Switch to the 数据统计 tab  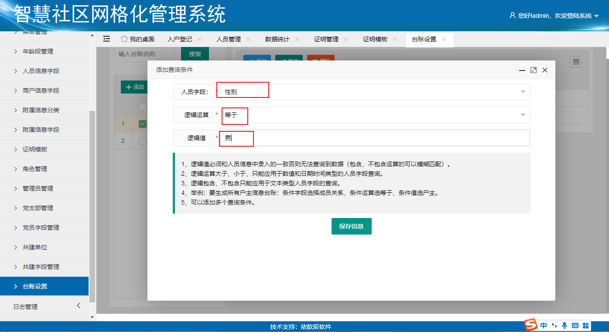(x=277, y=39)
